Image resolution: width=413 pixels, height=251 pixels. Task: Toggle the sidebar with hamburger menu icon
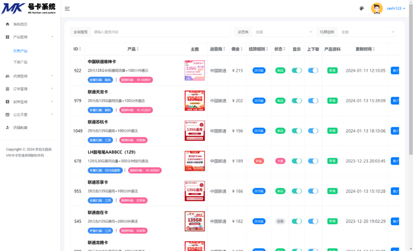point(67,9)
